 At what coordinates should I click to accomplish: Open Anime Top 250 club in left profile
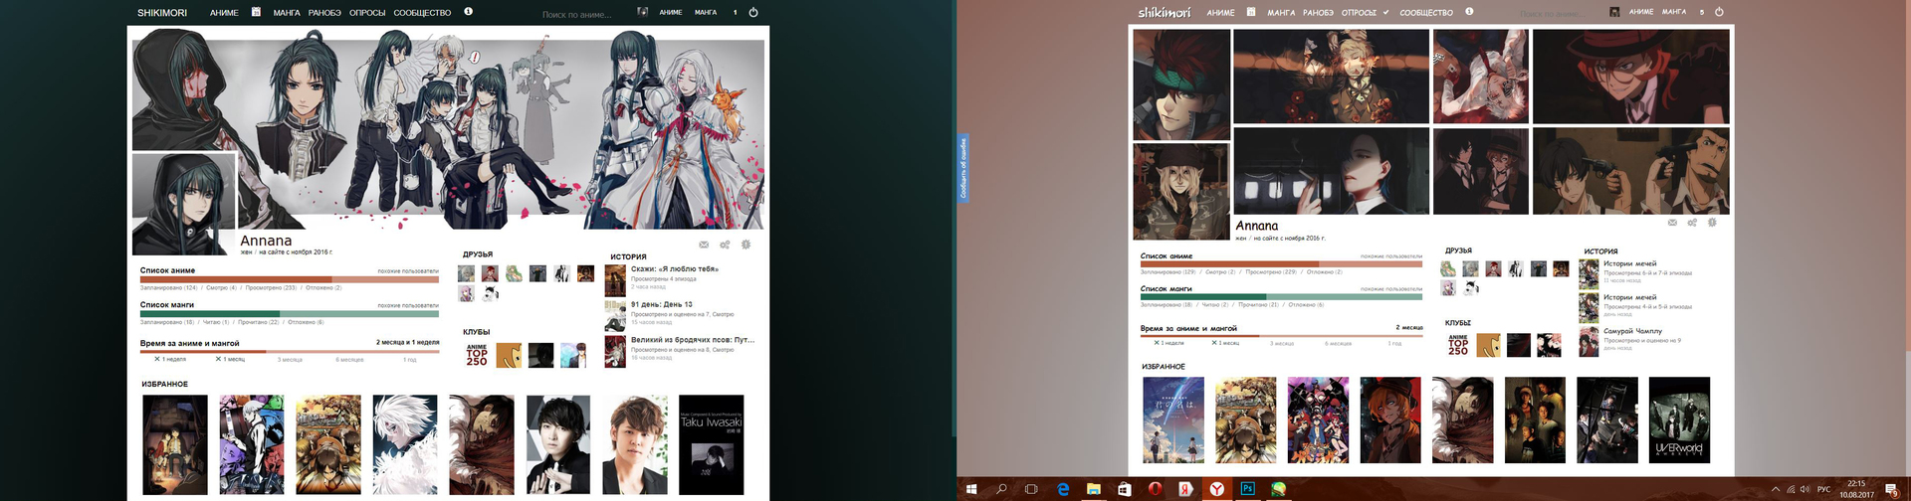pos(477,355)
